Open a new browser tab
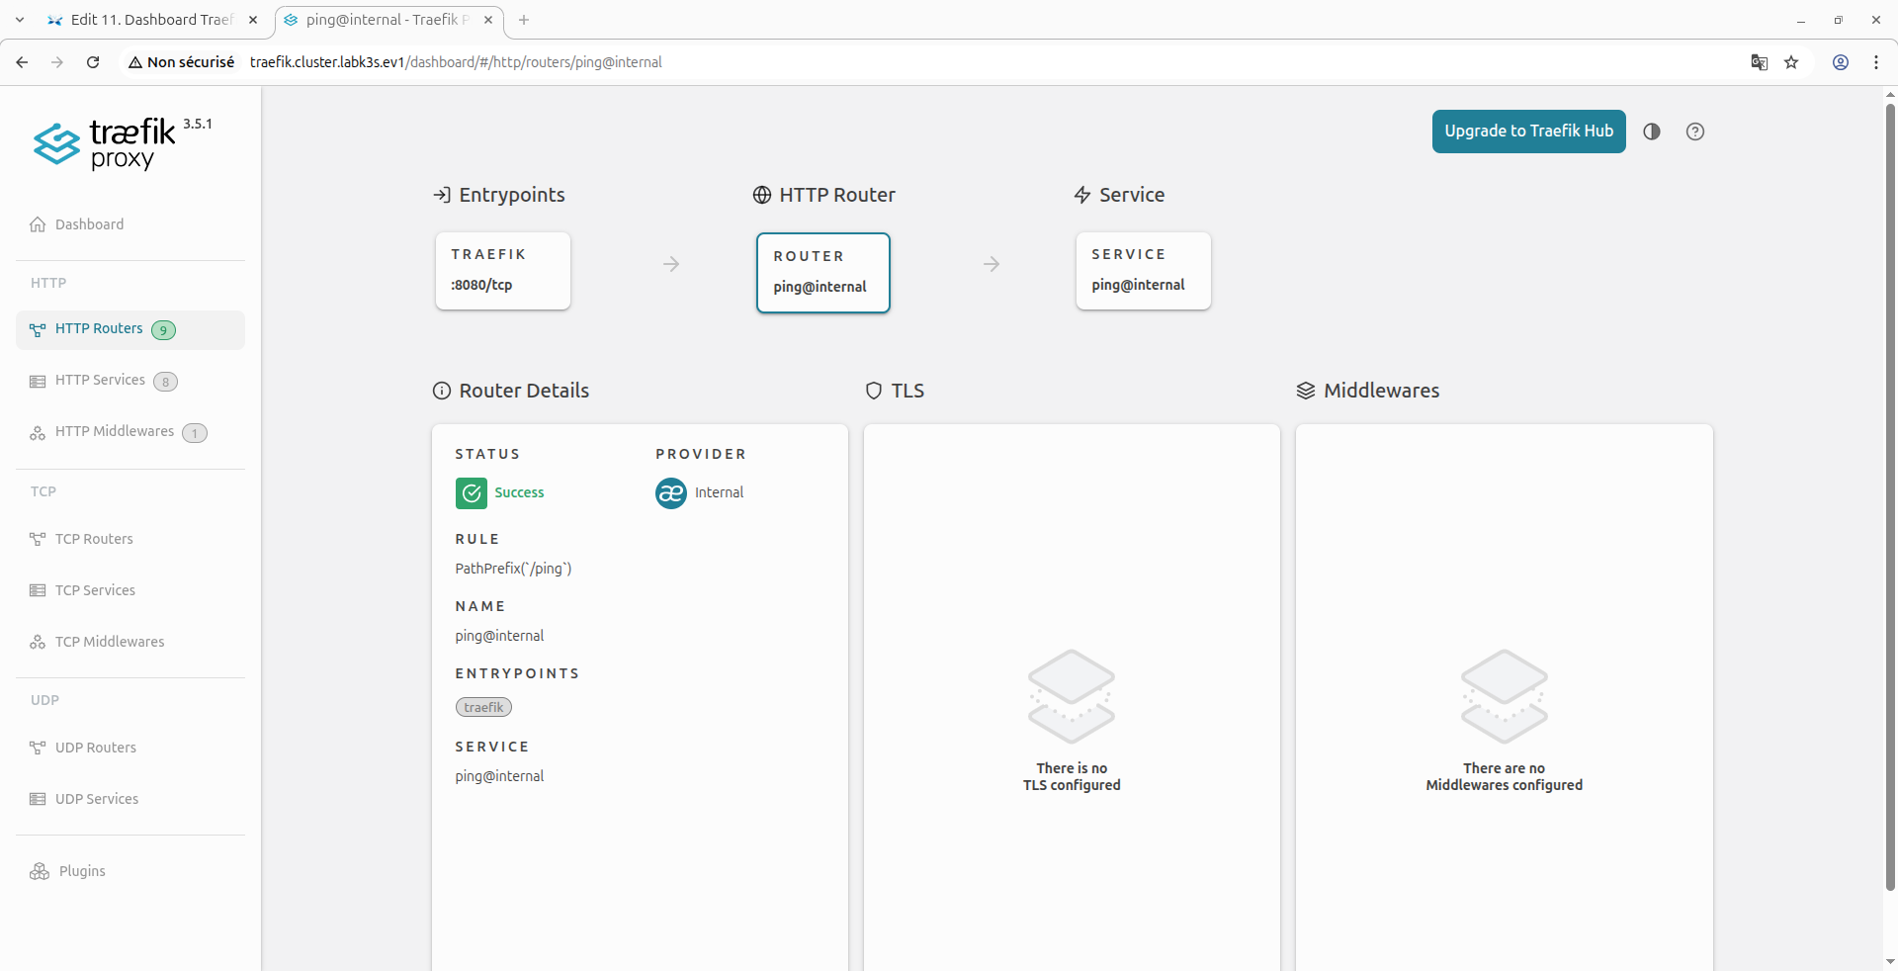Screen dimensions: 1898x971 click(524, 20)
